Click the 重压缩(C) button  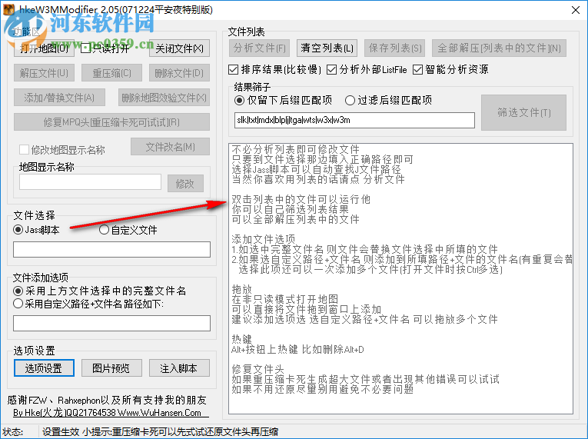(x=111, y=73)
